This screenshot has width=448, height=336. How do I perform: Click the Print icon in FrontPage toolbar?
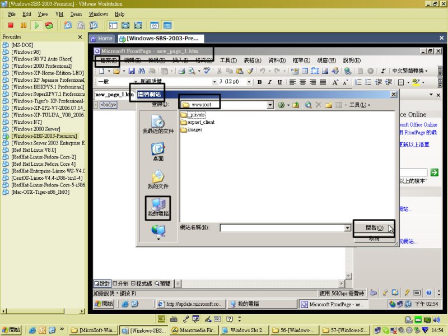181,71
